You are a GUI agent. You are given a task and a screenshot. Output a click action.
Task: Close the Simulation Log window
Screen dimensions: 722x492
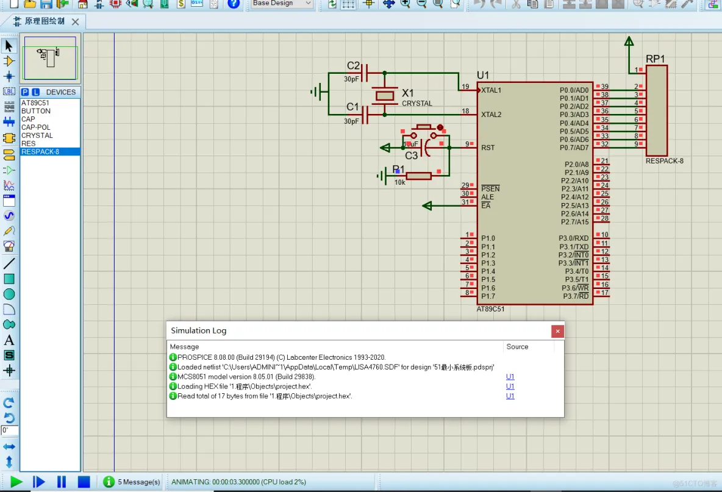[557, 332]
